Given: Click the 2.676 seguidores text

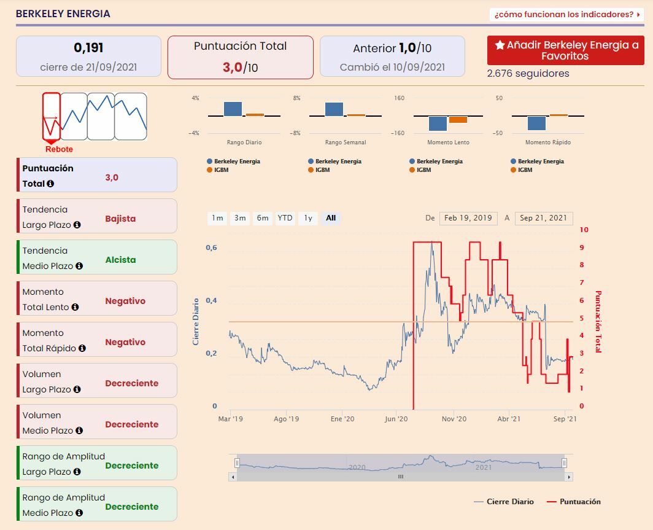Looking at the screenshot, I should tap(528, 73).
